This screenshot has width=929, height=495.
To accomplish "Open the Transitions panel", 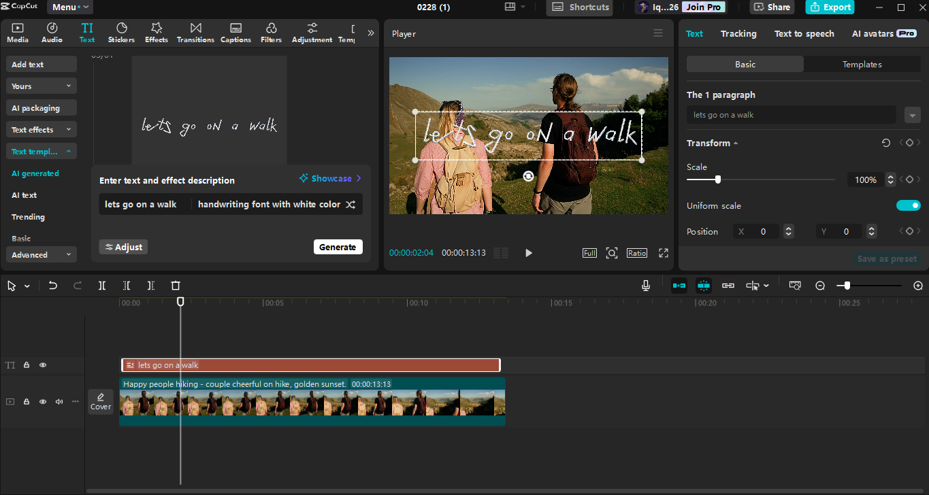I will [x=195, y=32].
